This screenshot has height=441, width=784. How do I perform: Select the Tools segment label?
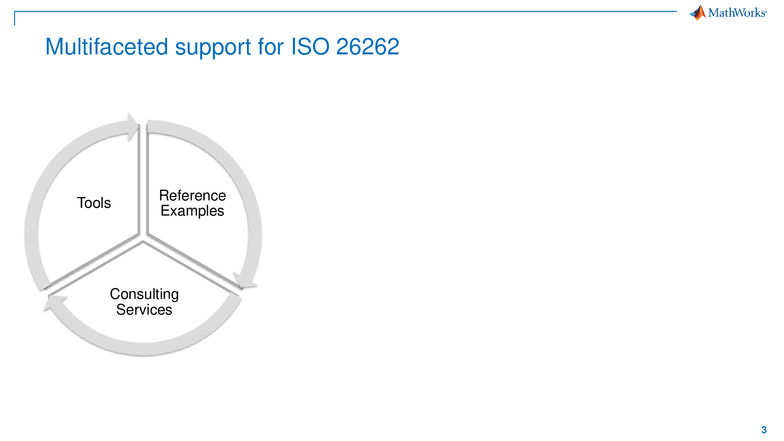click(x=94, y=203)
